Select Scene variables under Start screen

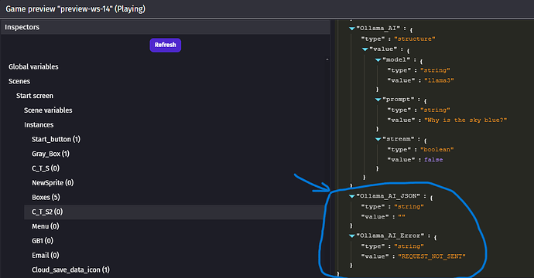pyautogui.click(x=48, y=110)
